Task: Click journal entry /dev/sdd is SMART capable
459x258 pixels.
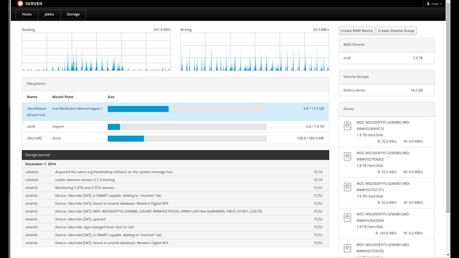Action: (x=175, y=235)
